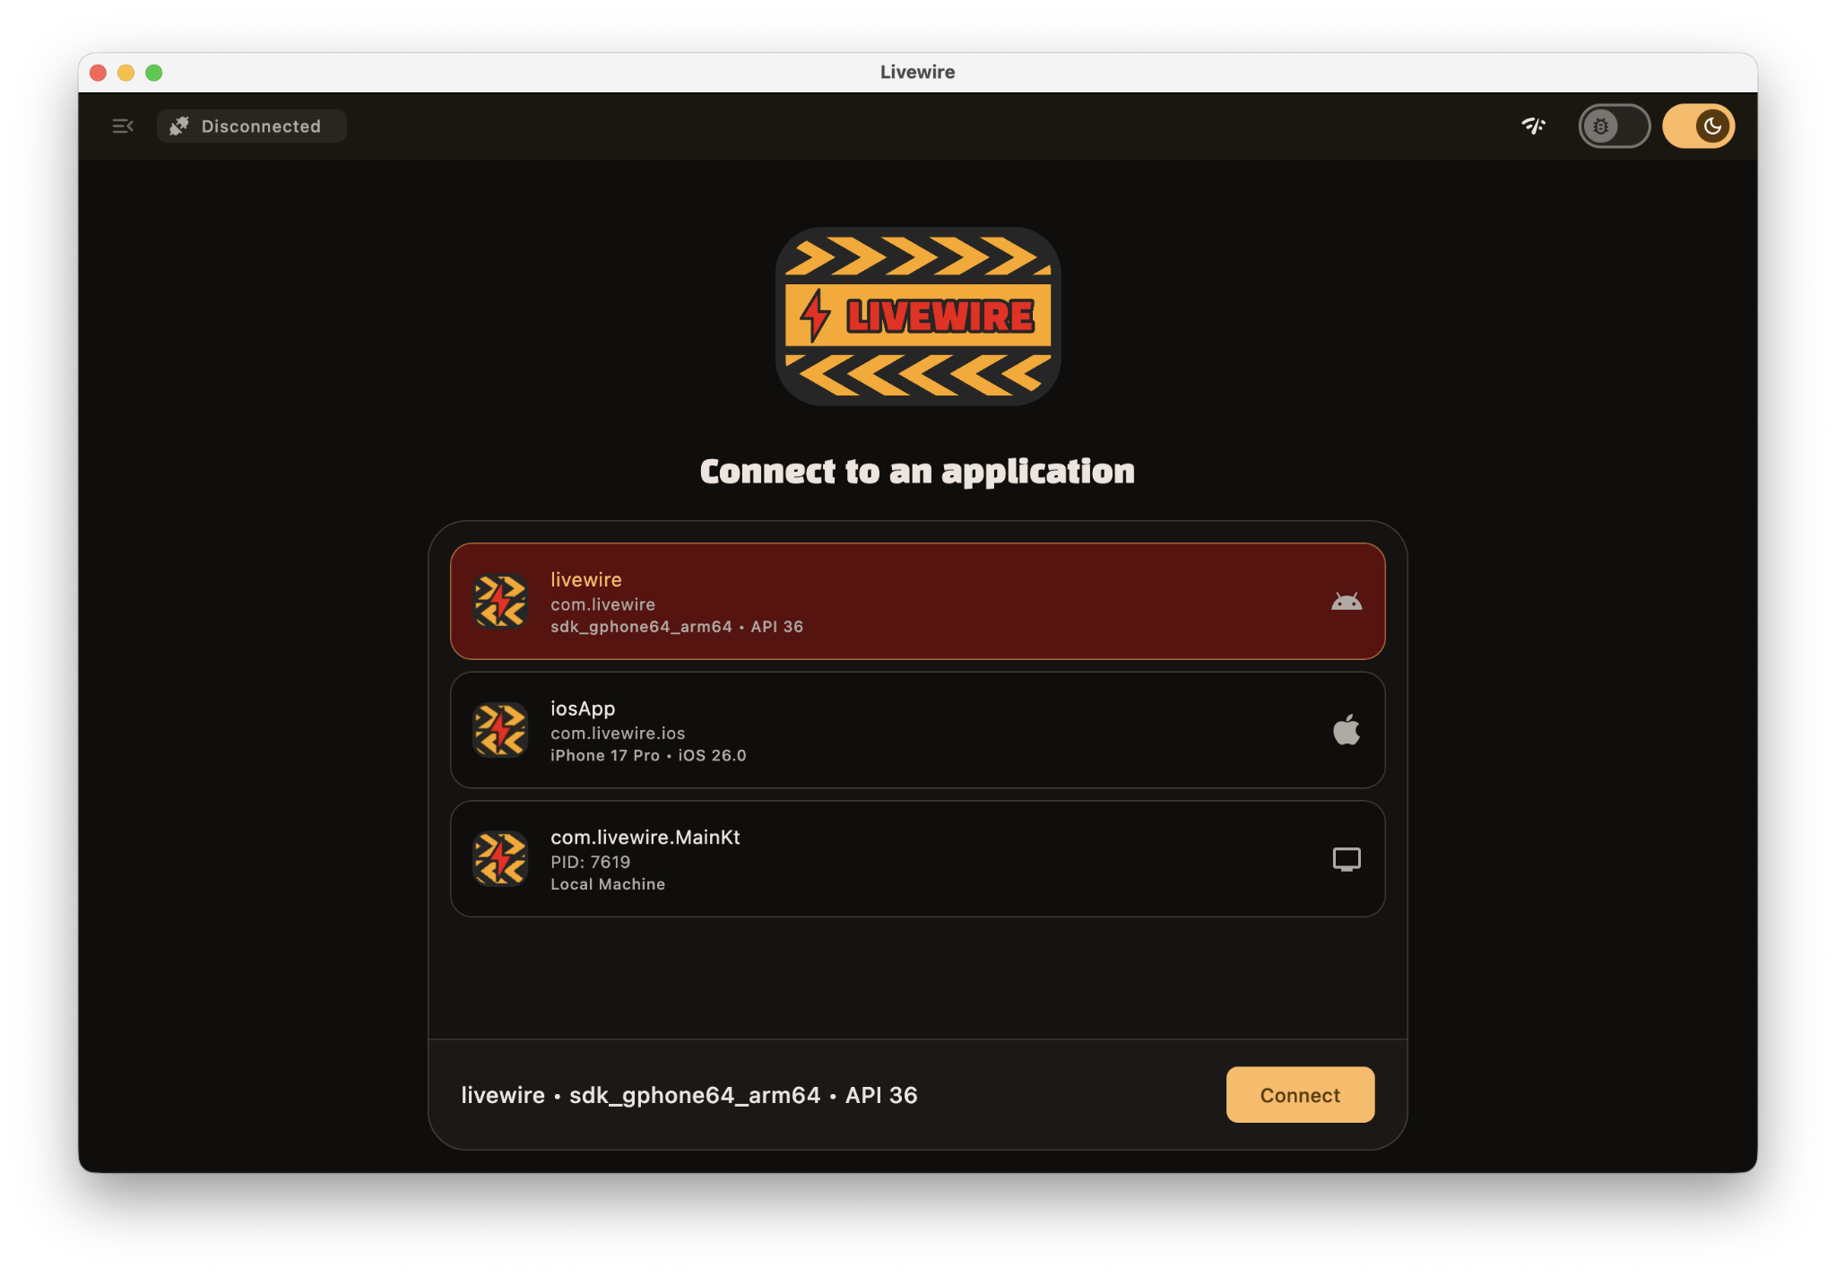Click the Livewire logo banner
1836x1277 pixels.
click(918, 316)
